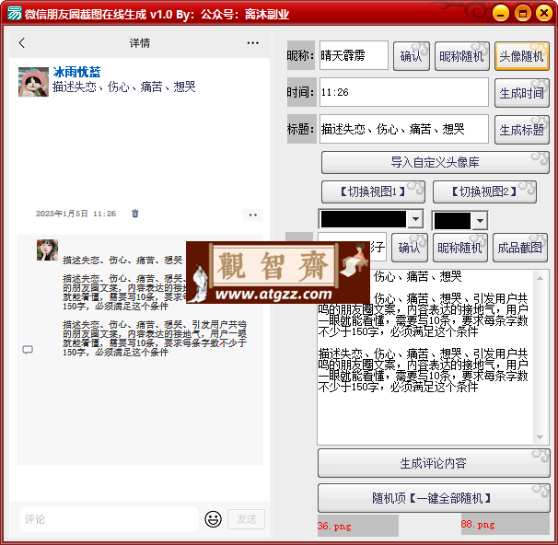Open the two-dot like/comment popup button

pos(252,215)
